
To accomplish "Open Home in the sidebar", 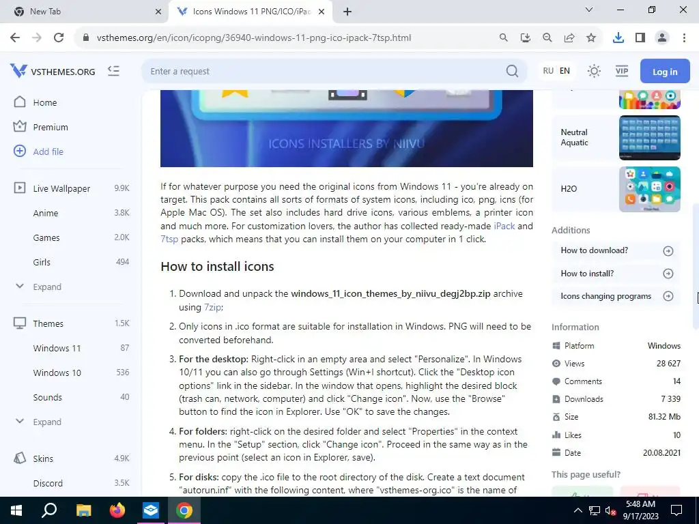I will pos(45,102).
